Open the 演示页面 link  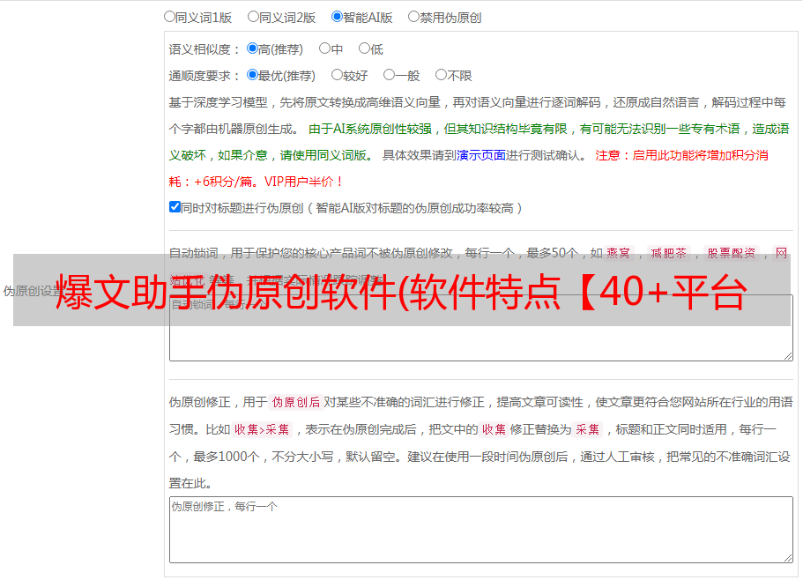click(481, 155)
